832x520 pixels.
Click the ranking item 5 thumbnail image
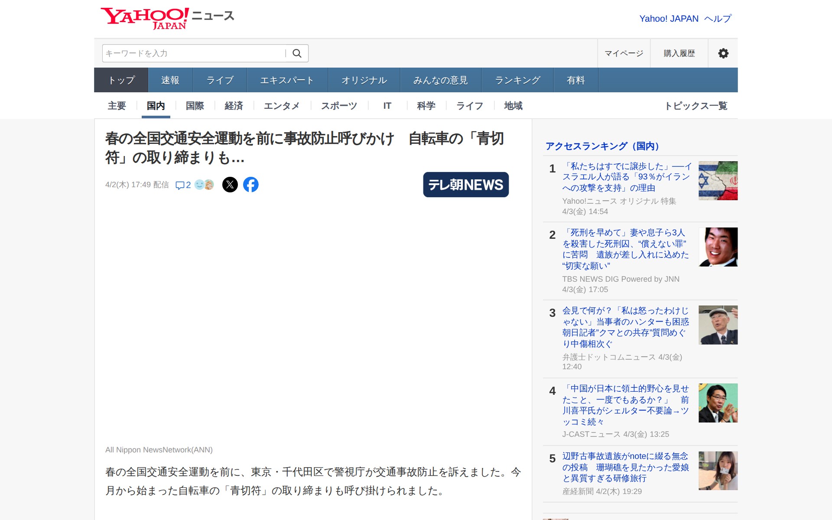pos(717,471)
